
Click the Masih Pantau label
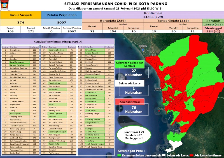click(x=52, y=28)
